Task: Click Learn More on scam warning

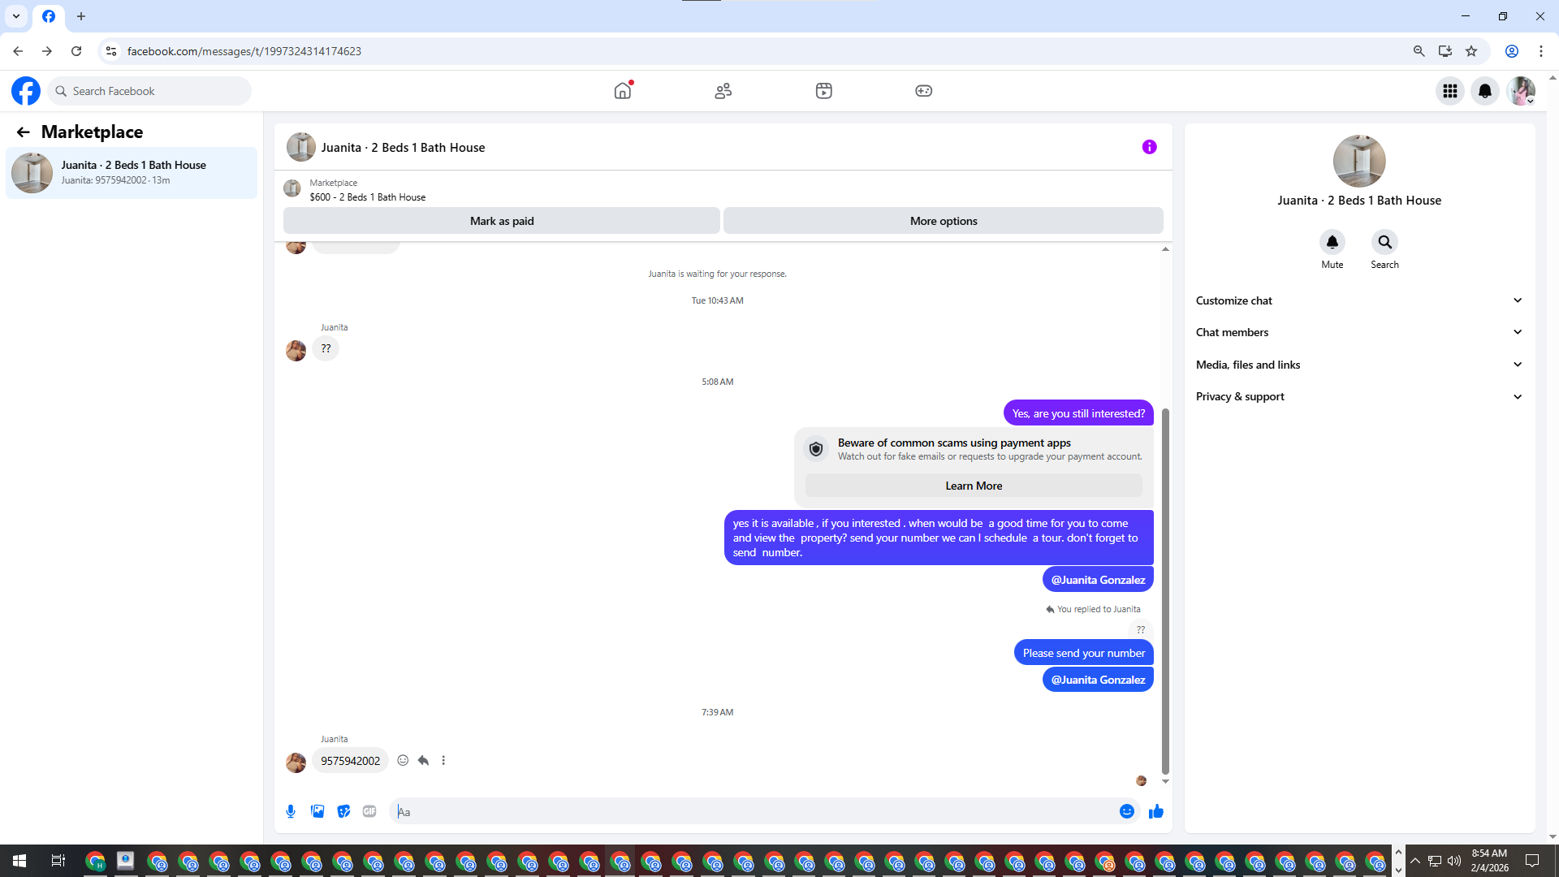Action: (973, 486)
